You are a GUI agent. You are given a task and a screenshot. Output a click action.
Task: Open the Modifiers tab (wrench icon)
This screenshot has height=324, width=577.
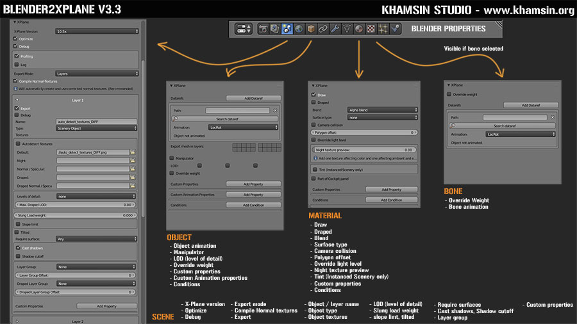click(x=335, y=29)
